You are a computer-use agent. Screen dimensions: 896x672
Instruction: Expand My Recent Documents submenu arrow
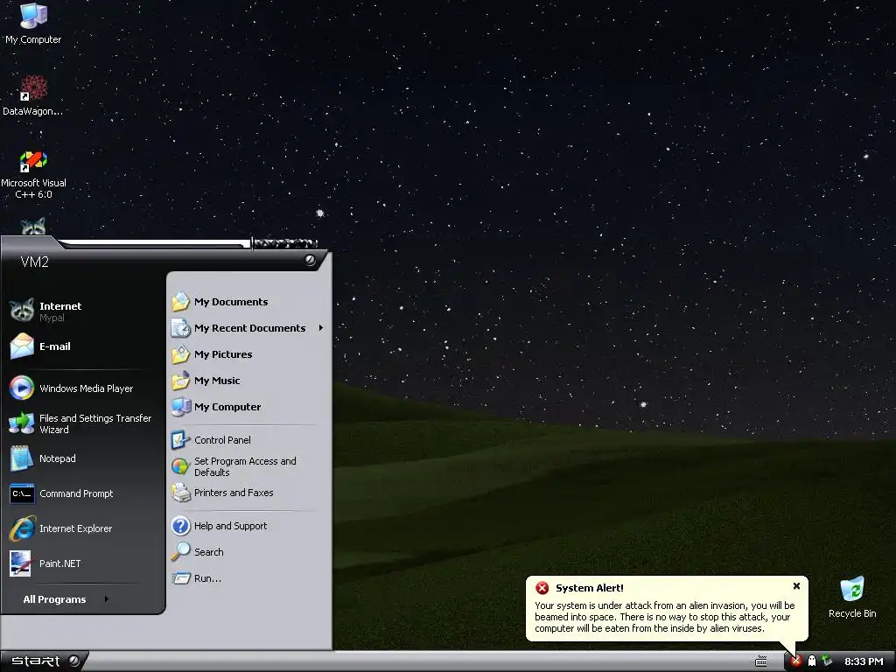(x=321, y=328)
